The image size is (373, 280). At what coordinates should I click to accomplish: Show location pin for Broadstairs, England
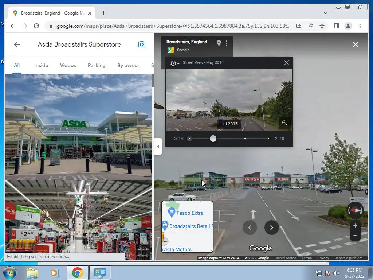219,43
